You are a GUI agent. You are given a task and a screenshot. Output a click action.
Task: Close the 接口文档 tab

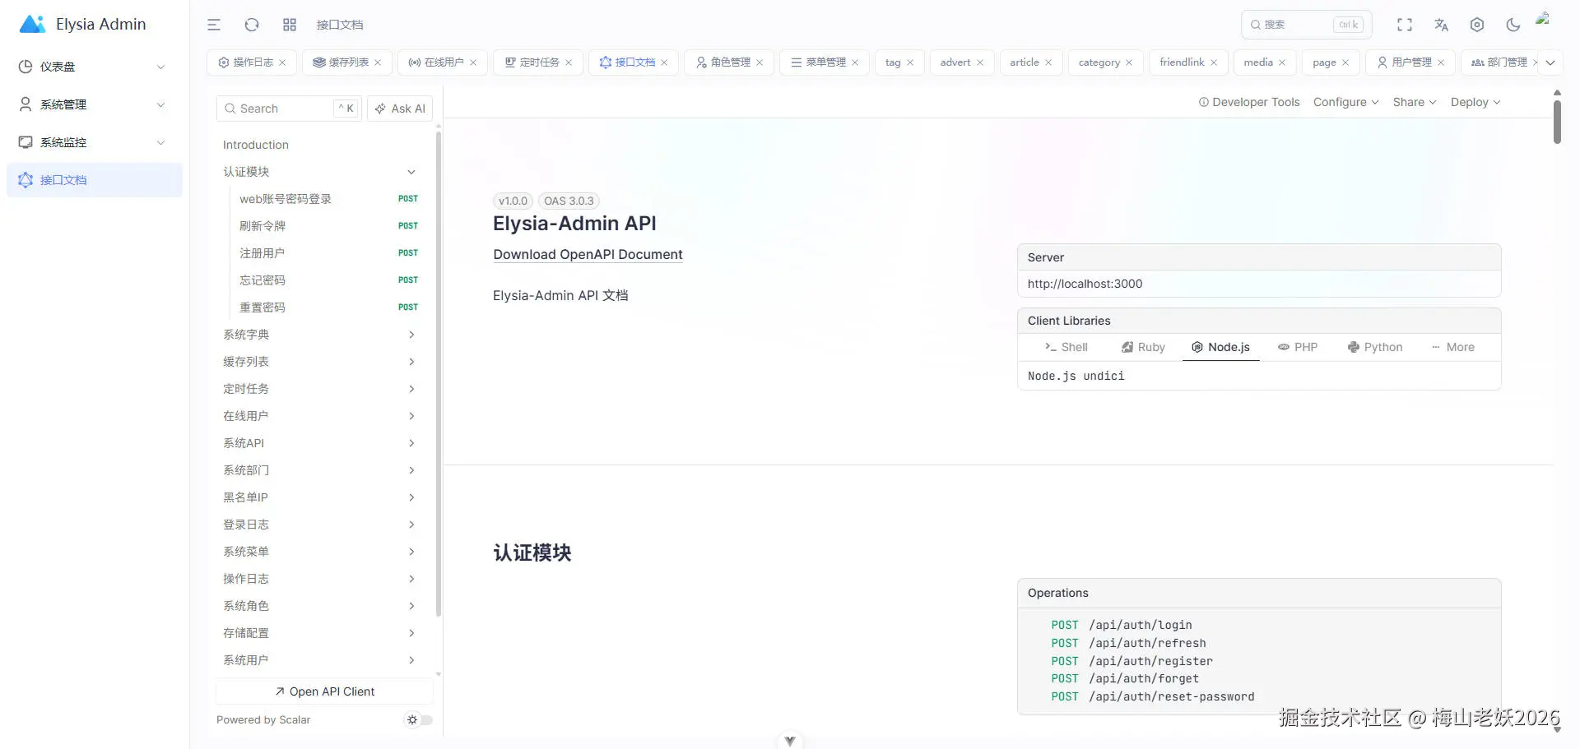(664, 62)
